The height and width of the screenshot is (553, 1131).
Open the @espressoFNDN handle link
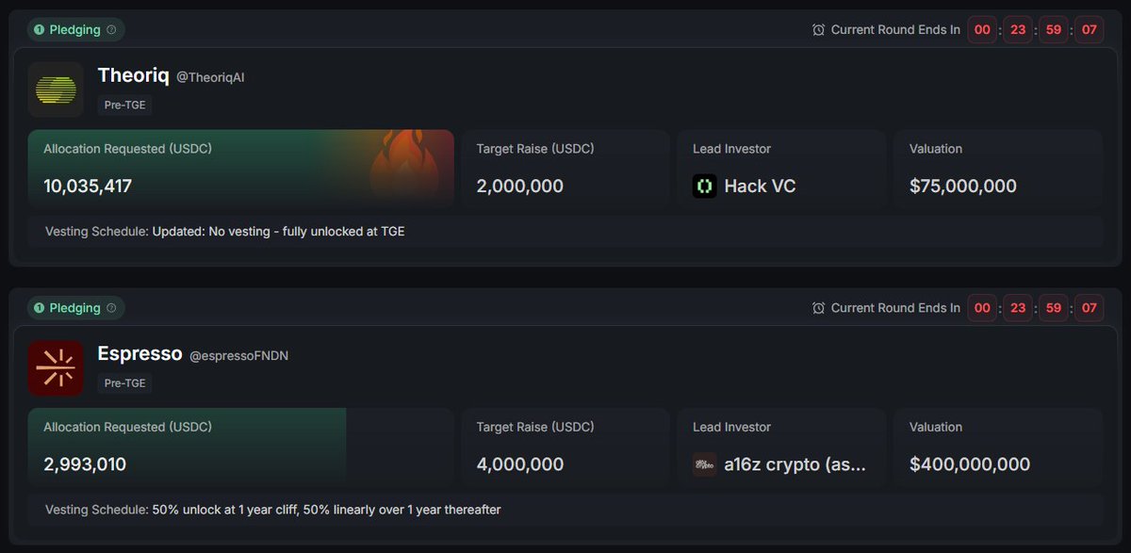239,356
